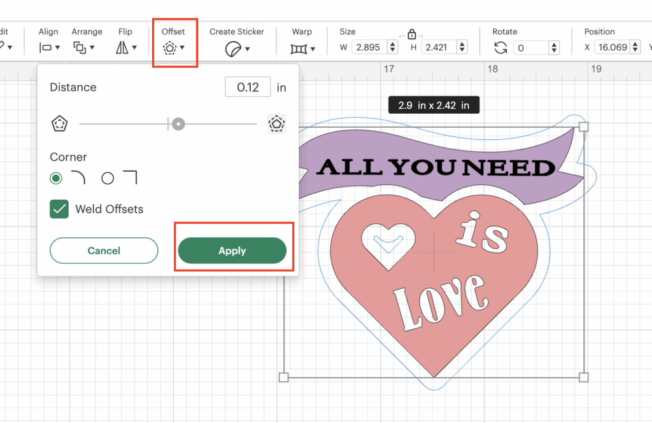Screen dimensions: 652x423
Task: Toggle the size aspect ratio lock
Action: tap(411, 34)
